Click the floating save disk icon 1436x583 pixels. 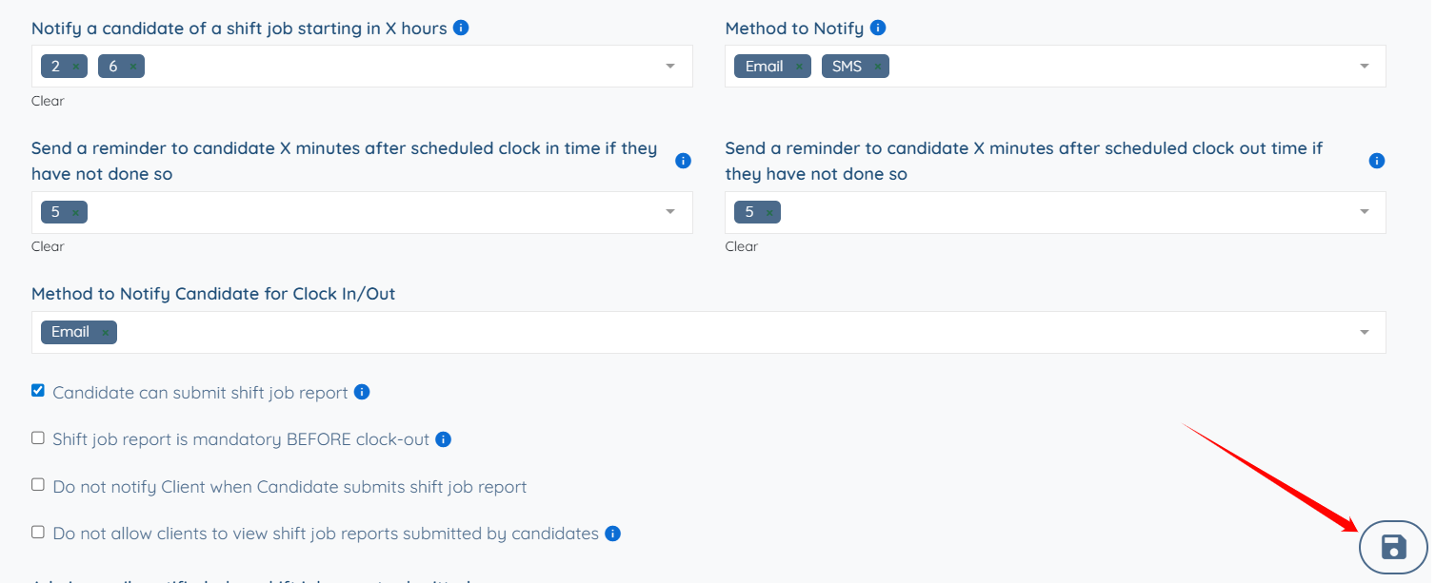click(1393, 547)
